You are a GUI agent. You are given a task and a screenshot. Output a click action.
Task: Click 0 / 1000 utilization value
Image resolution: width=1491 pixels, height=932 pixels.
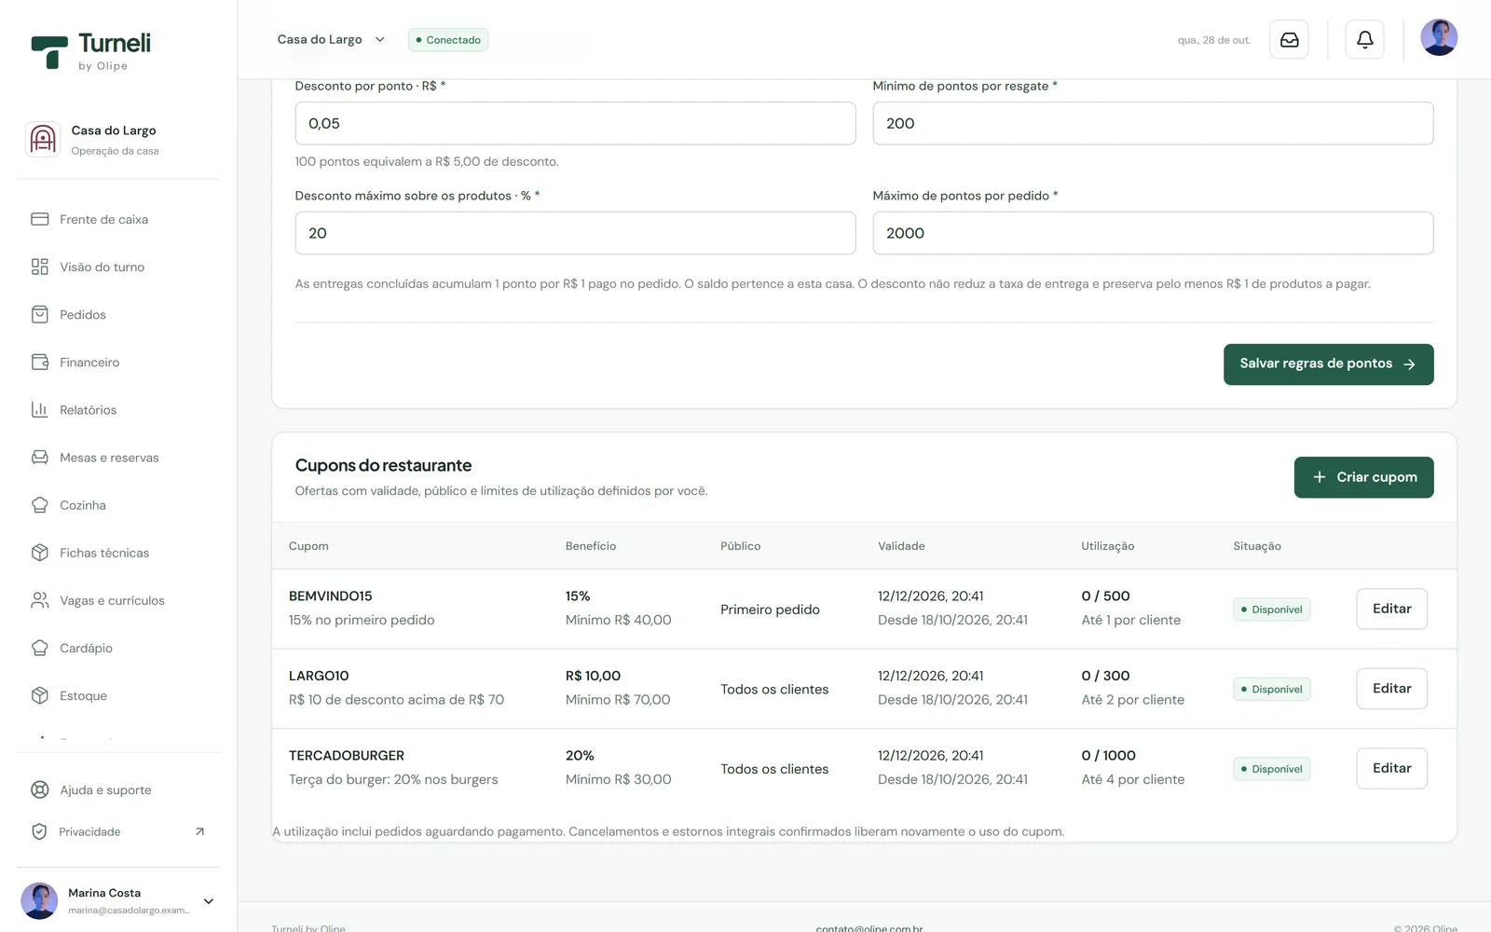pyautogui.click(x=1108, y=756)
